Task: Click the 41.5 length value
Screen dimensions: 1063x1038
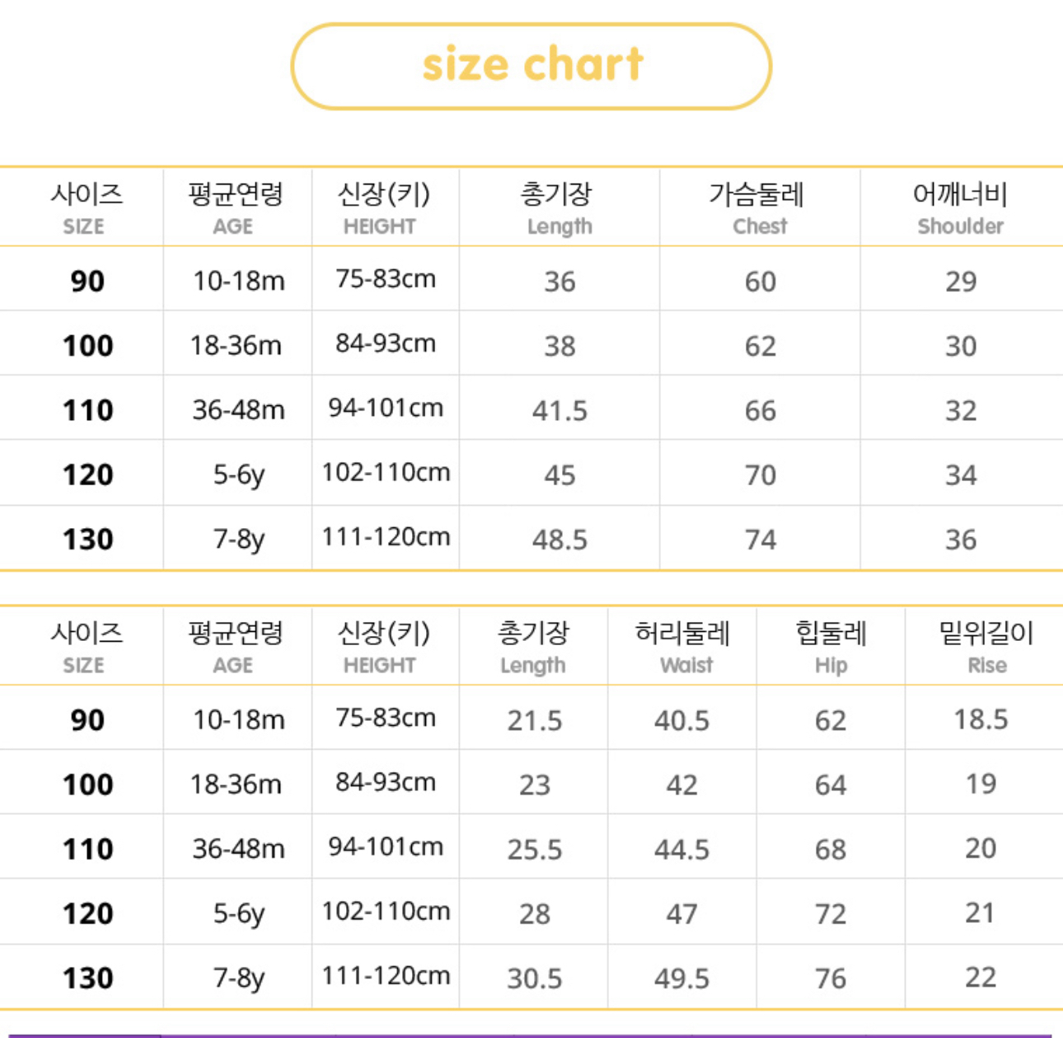Action: (560, 410)
